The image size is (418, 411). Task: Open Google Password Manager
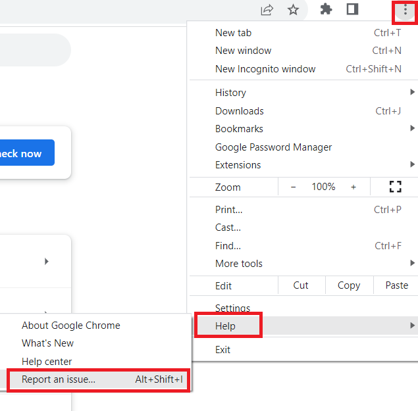(303, 147)
